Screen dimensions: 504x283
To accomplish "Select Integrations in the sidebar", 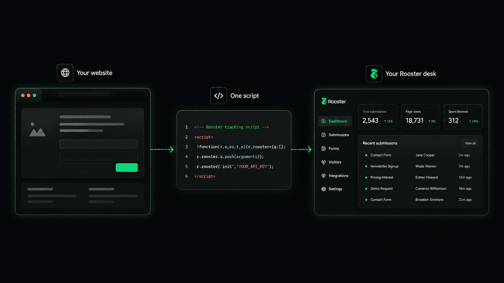I will [335, 176].
